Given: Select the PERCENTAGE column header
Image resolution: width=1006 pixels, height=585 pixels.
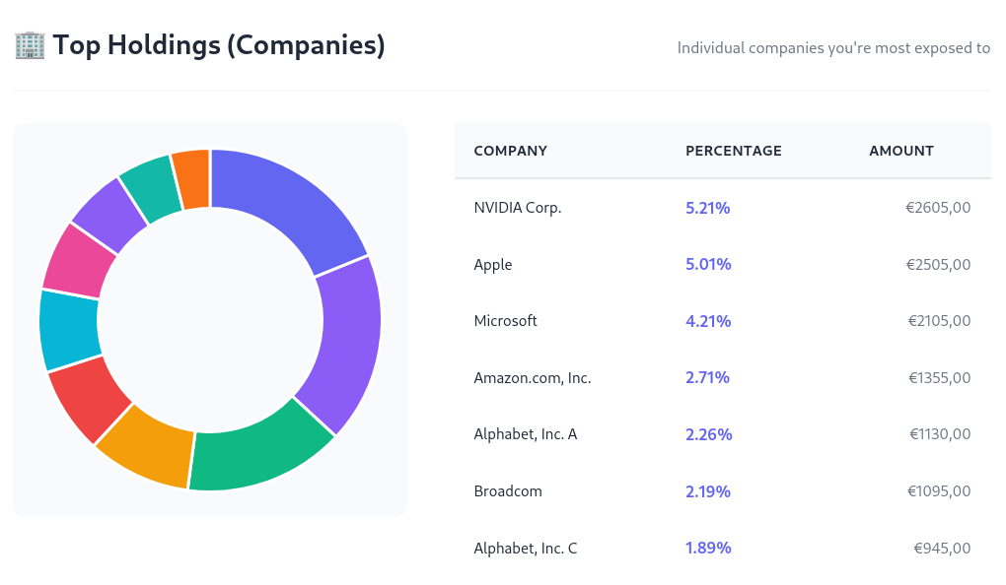Looking at the screenshot, I should click(734, 151).
